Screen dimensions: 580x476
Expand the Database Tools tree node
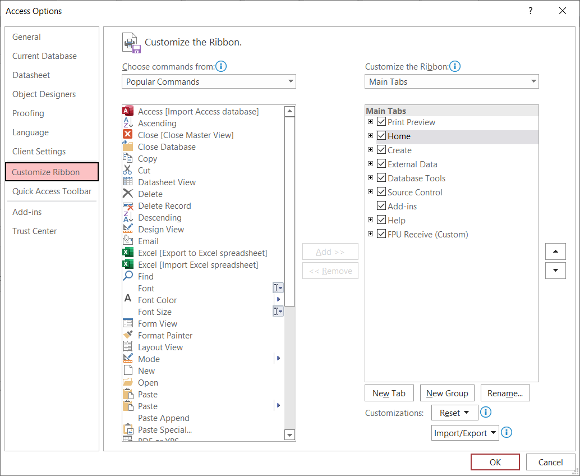pos(370,178)
